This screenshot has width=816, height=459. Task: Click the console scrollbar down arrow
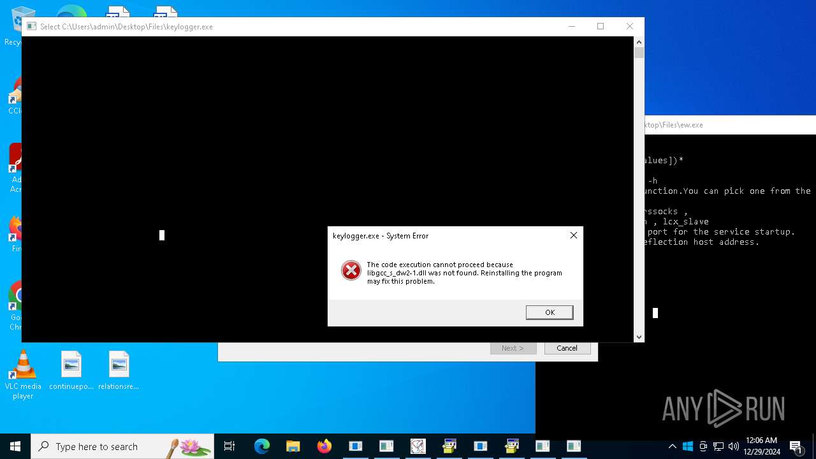(x=639, y=337)
